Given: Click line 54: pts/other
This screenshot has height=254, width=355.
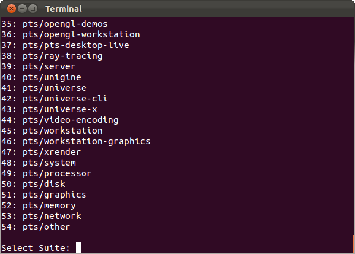Looking at the screenshot, I should click(36, 227).
